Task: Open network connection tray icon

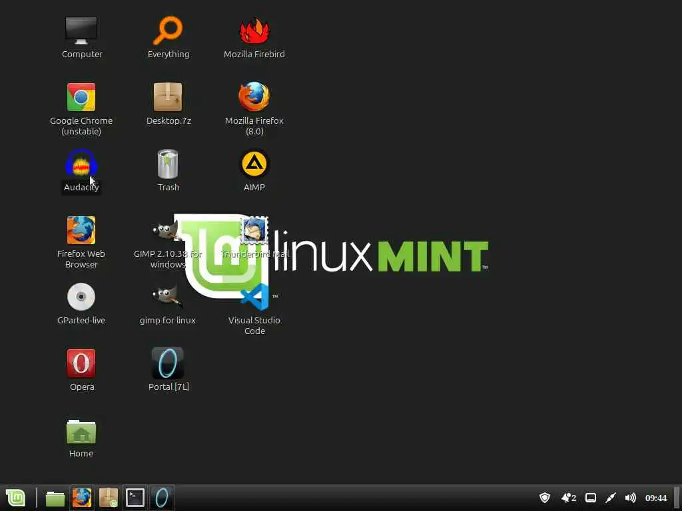Action: pos(611,498)
